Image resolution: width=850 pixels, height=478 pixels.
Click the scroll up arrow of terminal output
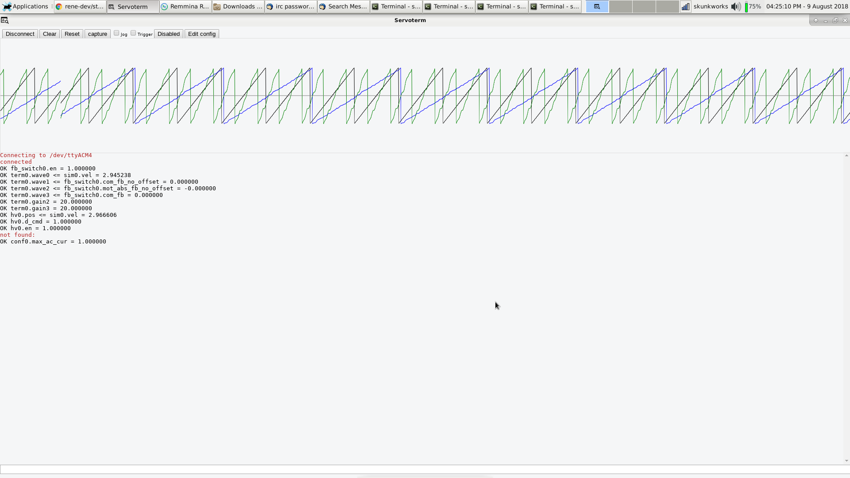coord(846,156)
